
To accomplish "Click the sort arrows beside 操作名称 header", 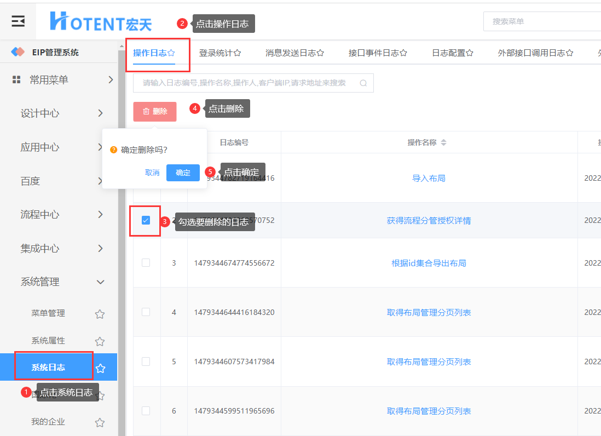I will click(443, 142).
